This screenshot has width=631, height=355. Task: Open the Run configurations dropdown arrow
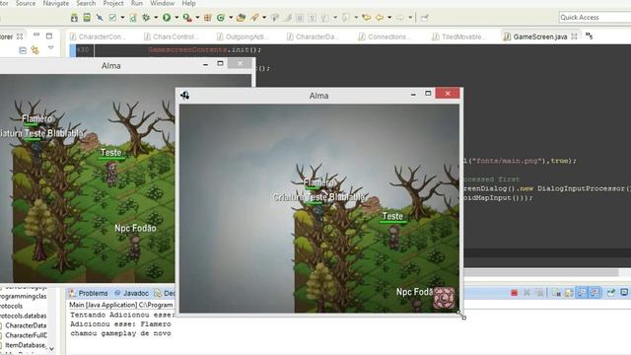(176, 18)
